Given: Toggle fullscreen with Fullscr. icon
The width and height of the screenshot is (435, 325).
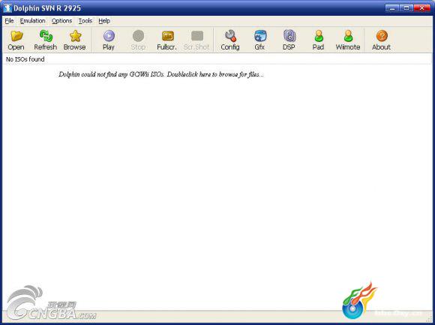Looking at the screenshot, I should point(167,41).
